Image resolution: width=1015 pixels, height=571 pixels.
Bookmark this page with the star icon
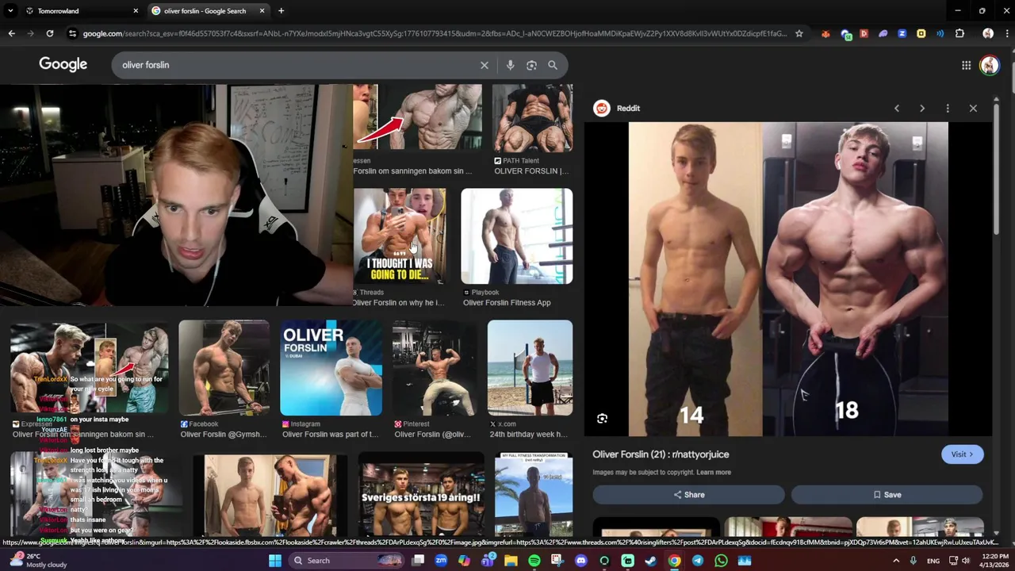pyautogui.click(x=799, y=33)
